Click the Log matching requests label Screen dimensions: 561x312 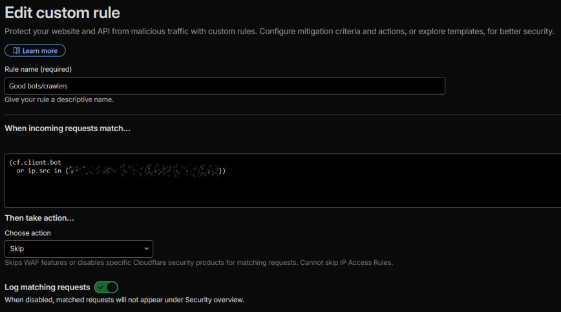coord(47,287)
